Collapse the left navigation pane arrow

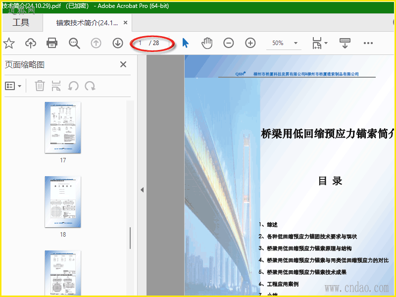(x=142, y=190)
